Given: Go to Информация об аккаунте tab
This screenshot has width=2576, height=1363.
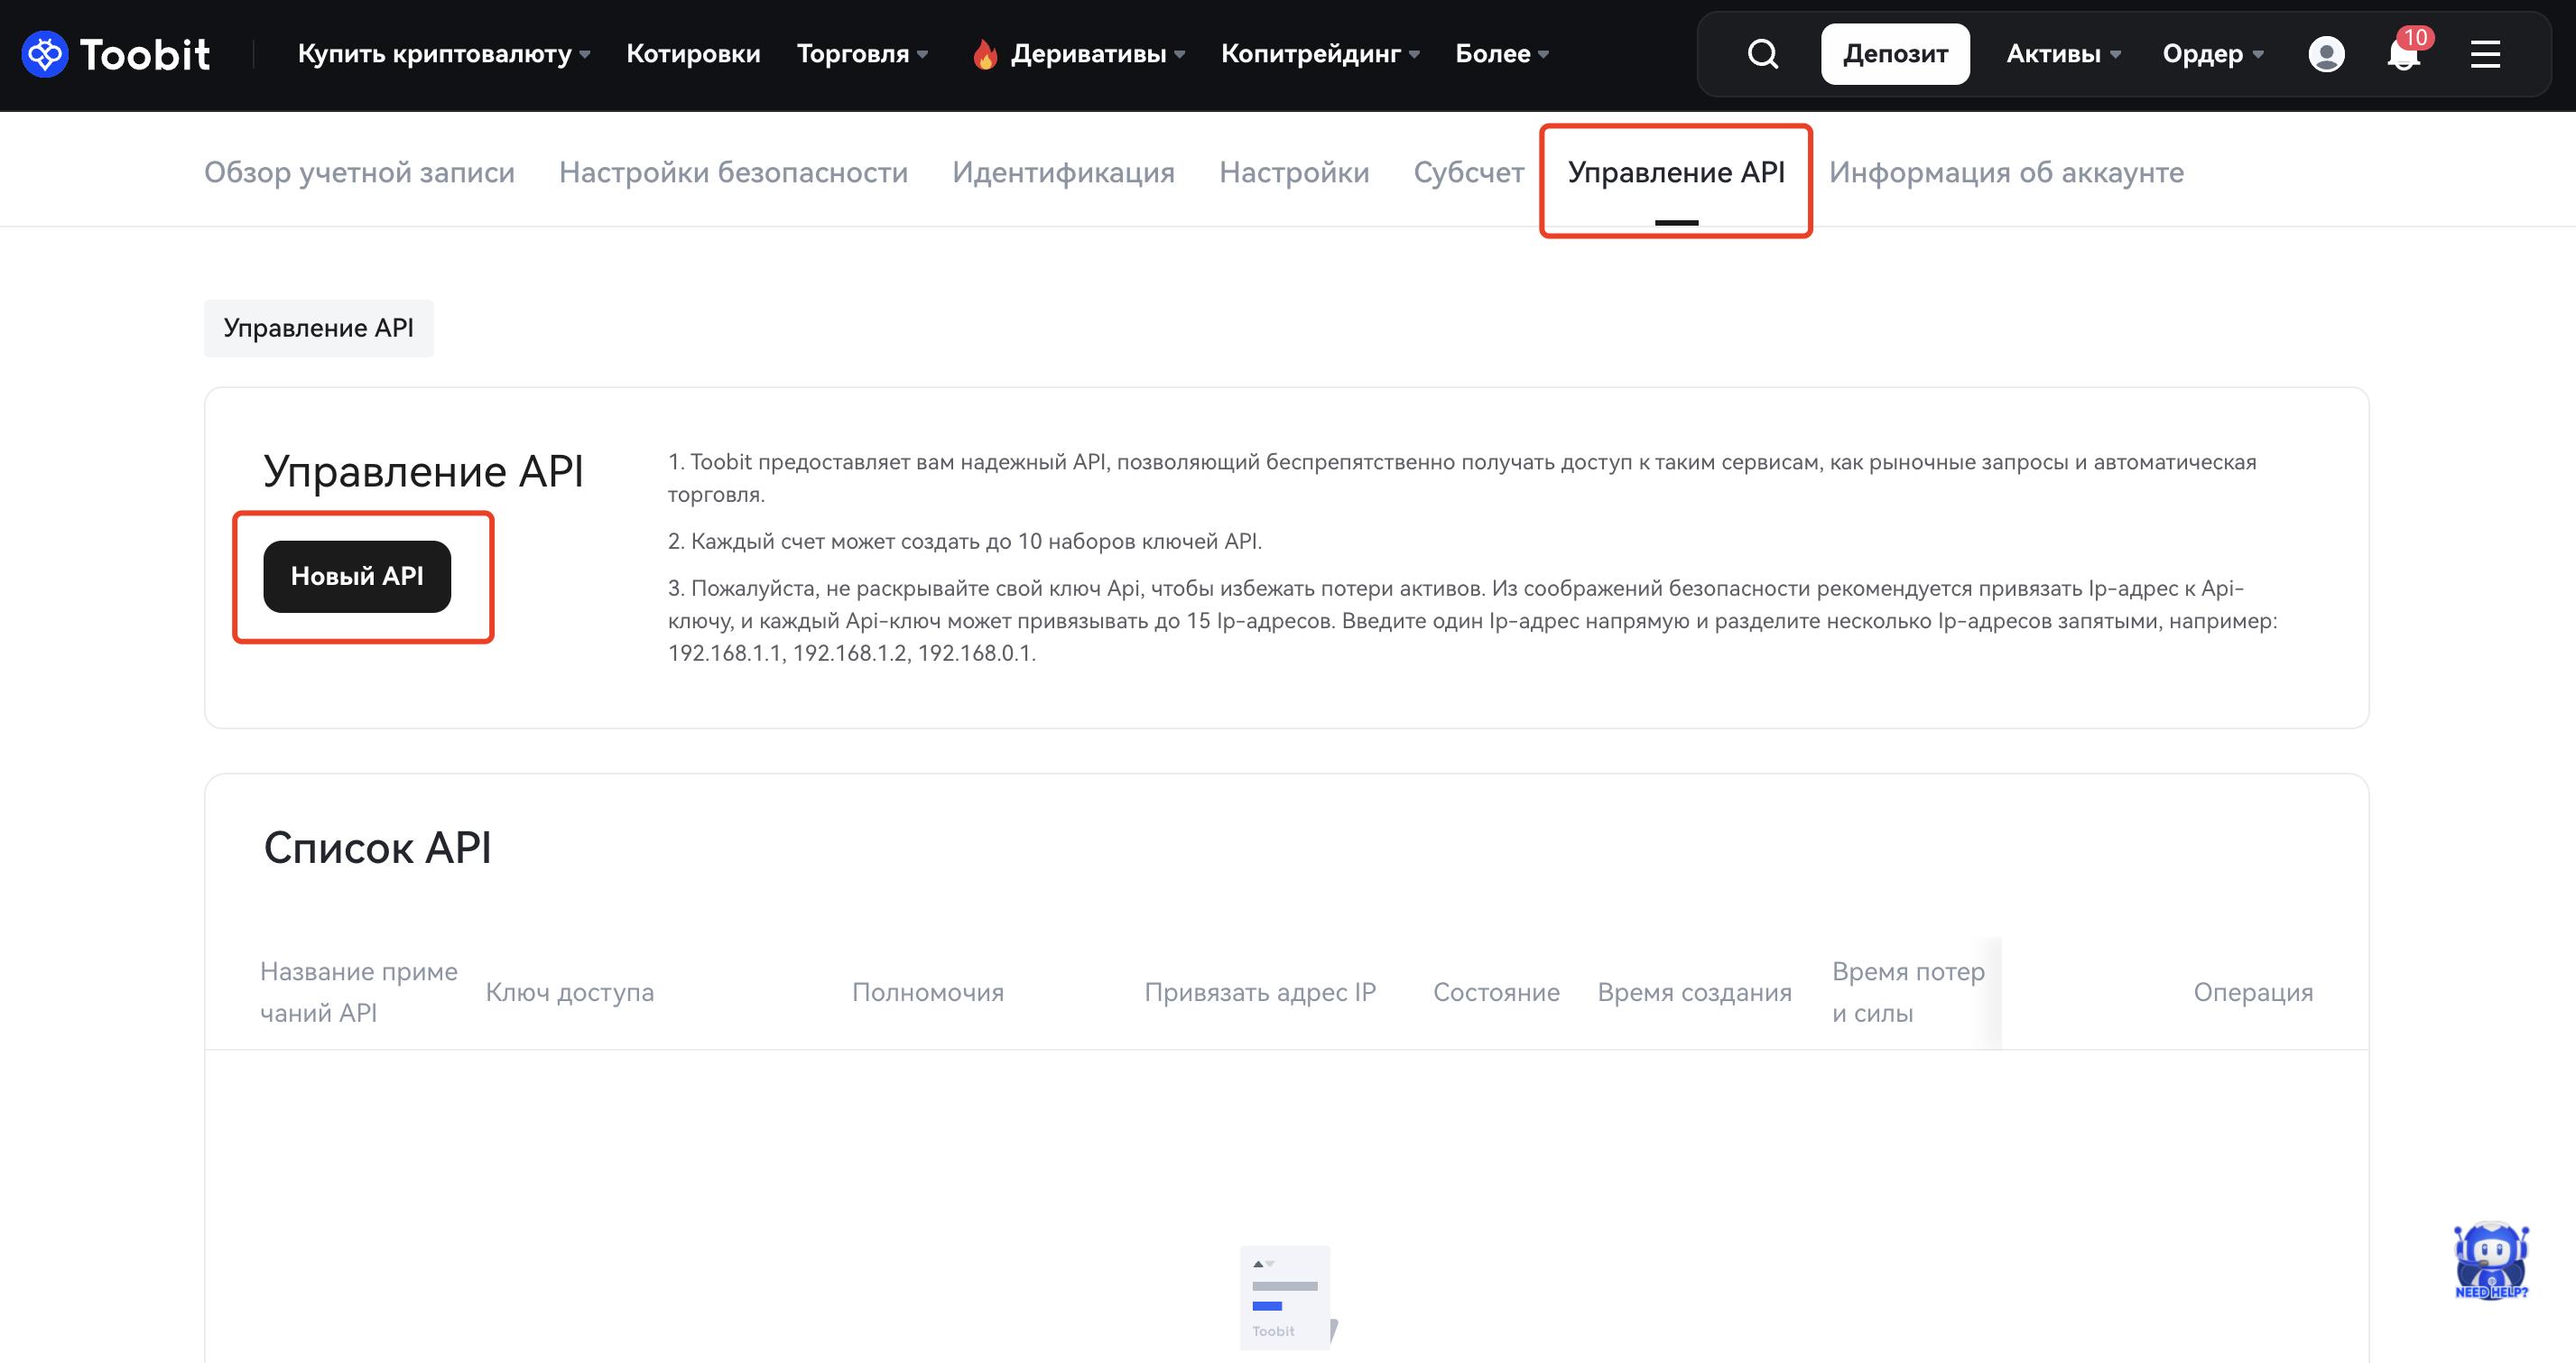Looking at the screenshot, I should (x=2005, y=173).
